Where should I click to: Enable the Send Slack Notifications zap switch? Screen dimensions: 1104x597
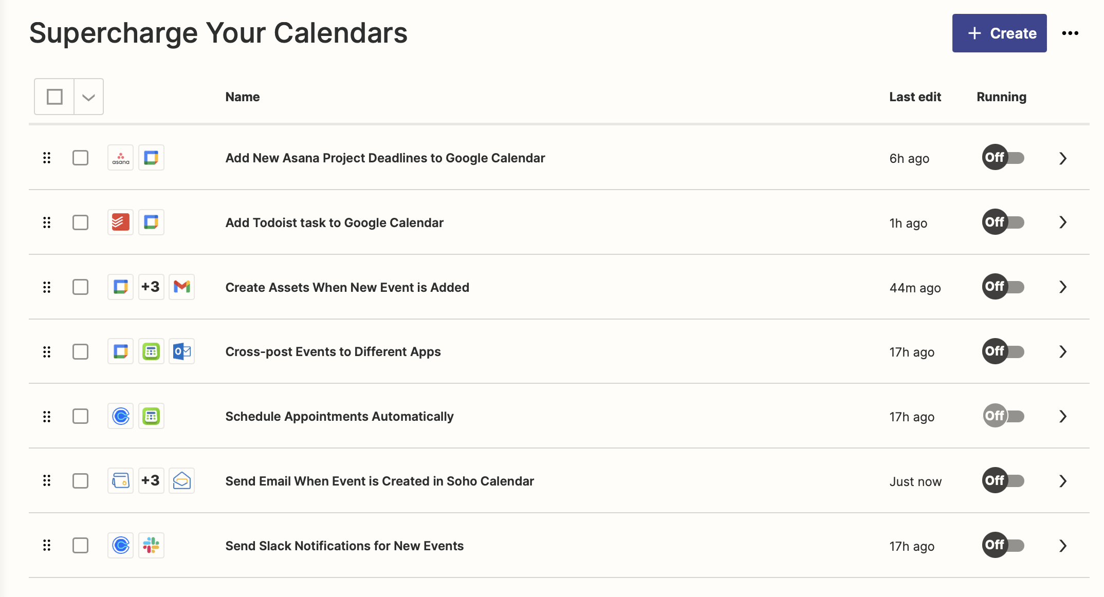tap(1003, 545)
